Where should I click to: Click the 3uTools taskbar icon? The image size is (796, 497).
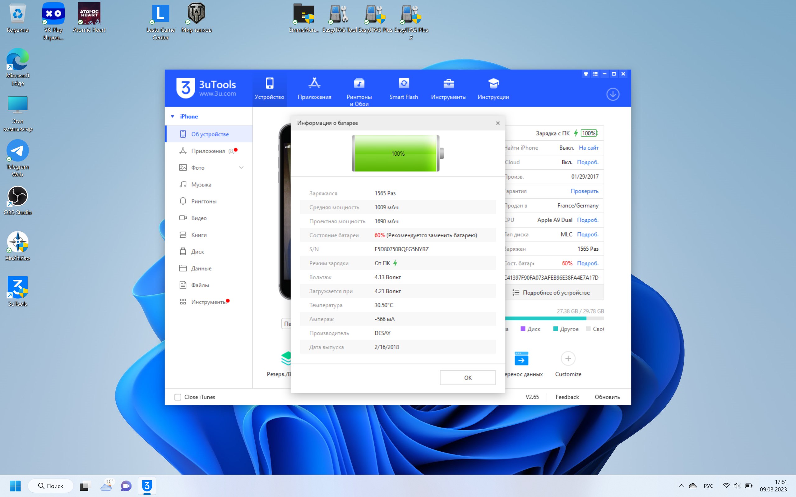click(147, 486)
